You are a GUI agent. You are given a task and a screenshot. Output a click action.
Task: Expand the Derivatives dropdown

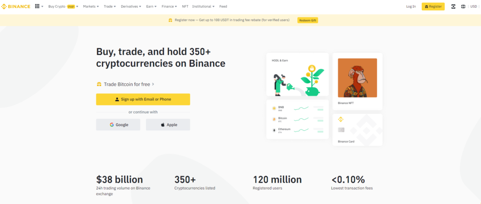(131, 7)
